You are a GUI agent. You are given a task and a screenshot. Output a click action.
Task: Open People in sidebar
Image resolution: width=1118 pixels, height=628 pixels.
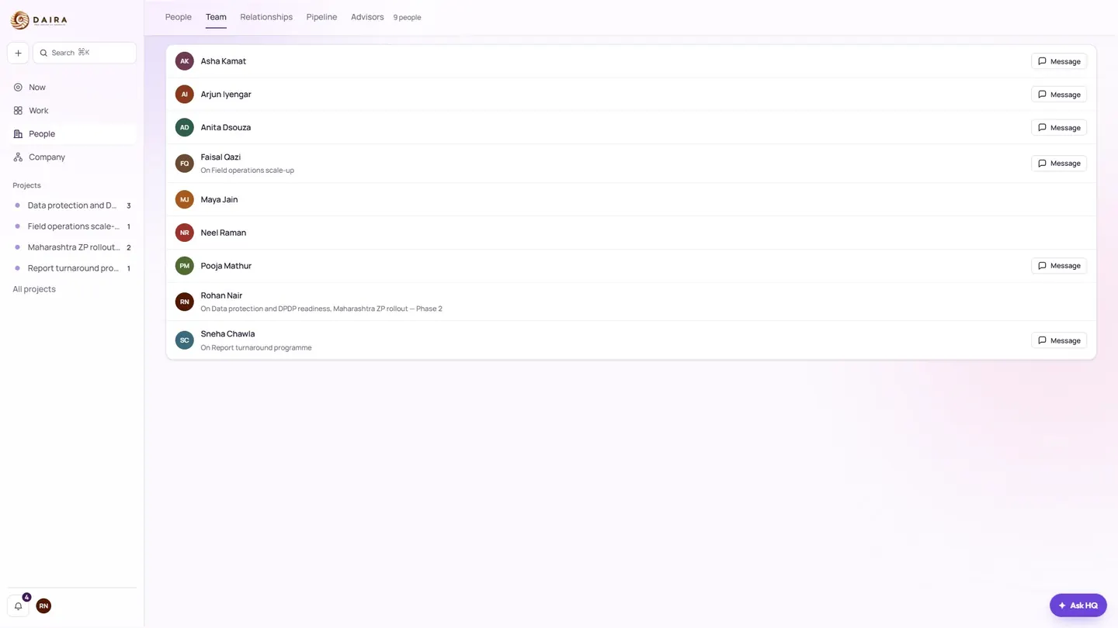[71, 134]
